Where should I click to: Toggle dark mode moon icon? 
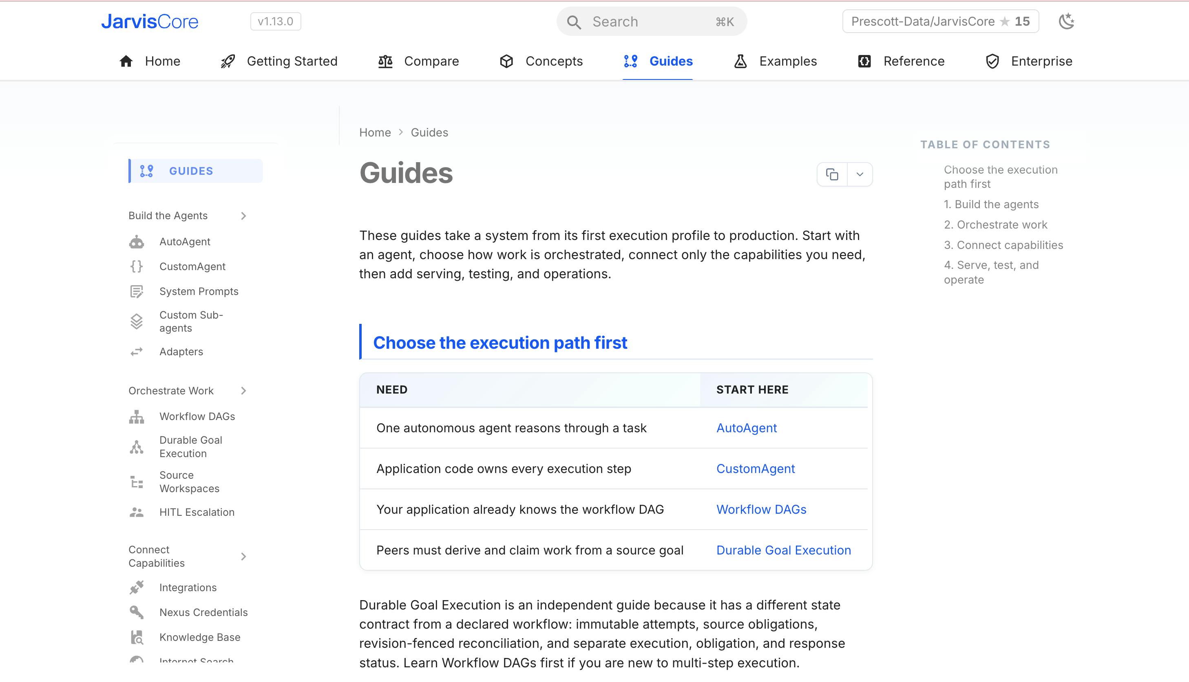click(1066, 22)
